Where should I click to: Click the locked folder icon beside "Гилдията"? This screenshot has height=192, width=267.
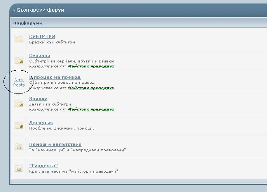pyautogui.click(x=19, y=168)
